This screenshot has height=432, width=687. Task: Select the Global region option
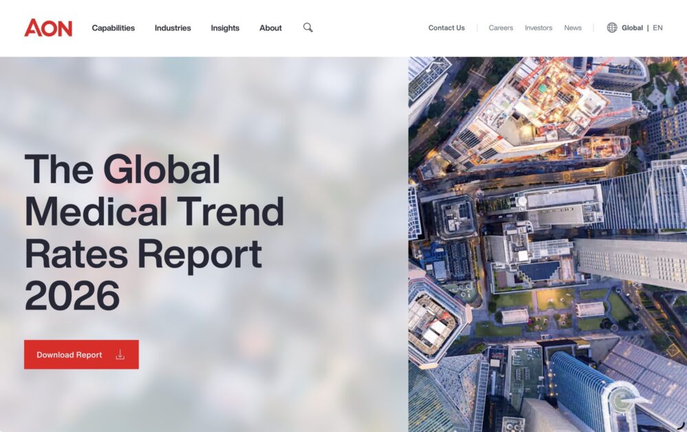point(632,28)
